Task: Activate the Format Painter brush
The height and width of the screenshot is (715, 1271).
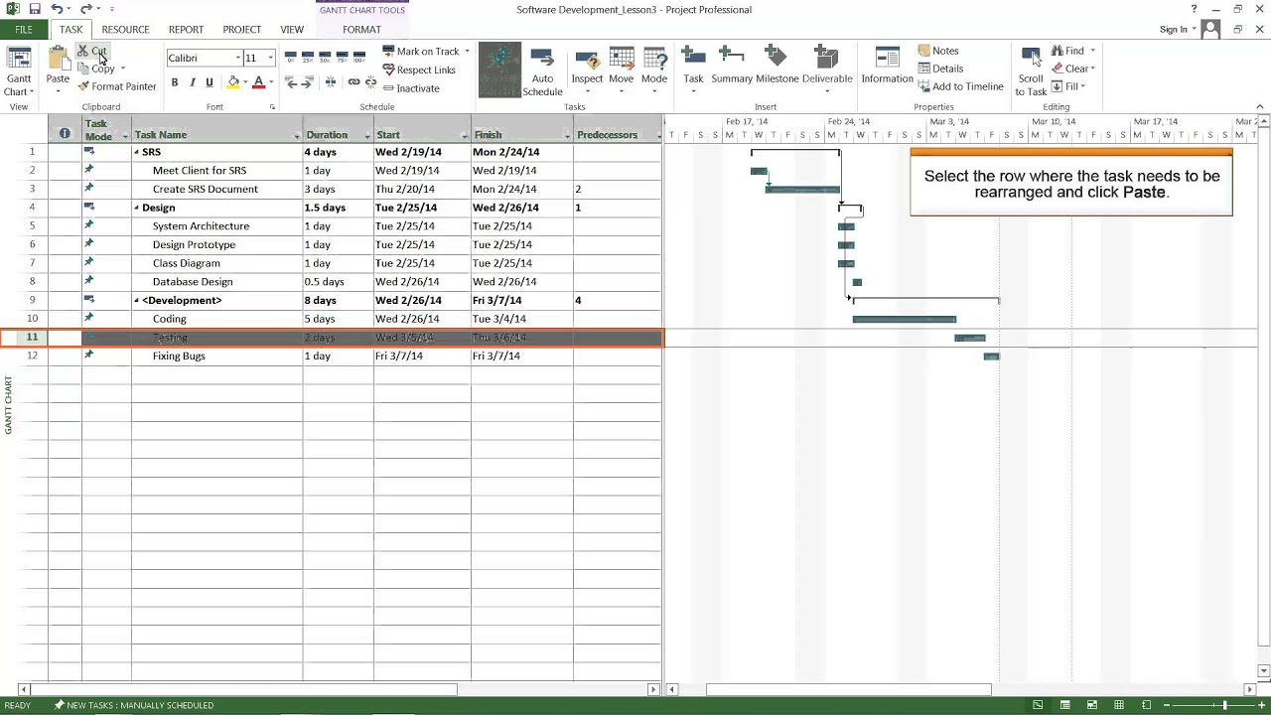Action: 117,86
